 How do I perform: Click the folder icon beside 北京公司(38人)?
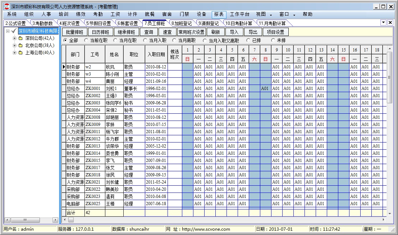(20, 45)
